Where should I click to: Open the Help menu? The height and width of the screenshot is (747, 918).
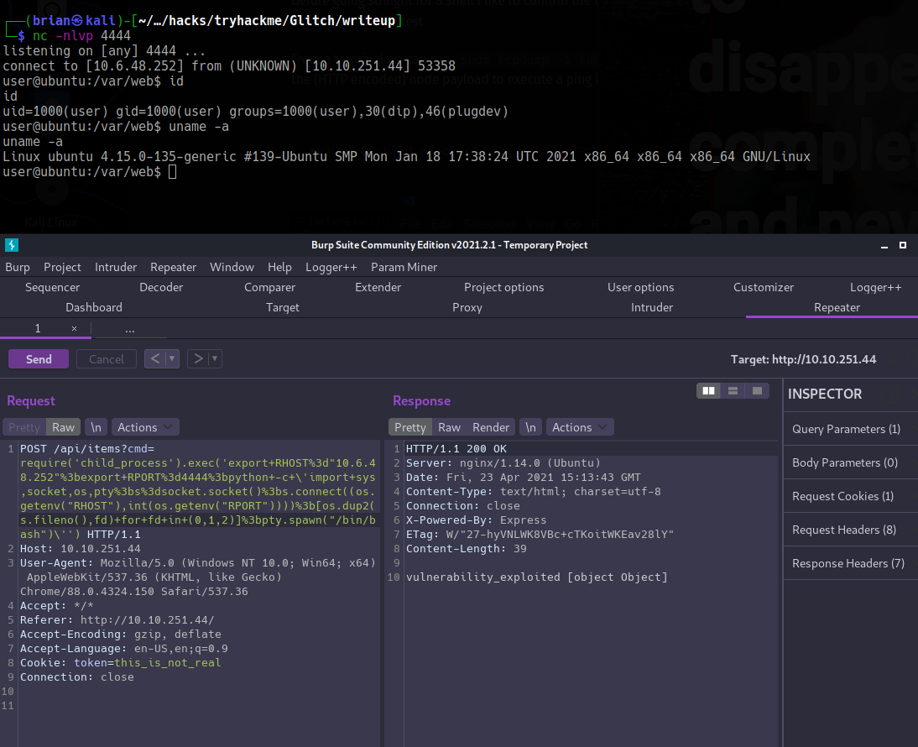click(x=279, y=267)
